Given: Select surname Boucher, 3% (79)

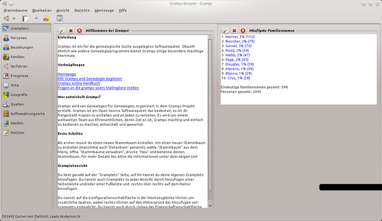Looking at the screenshot, I should (x=240, y=41).
